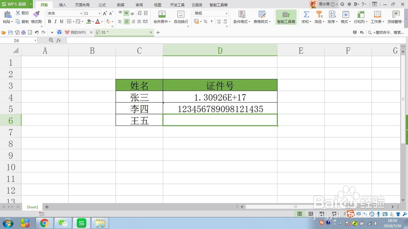Click the Worksheet (工作表) icon
408x229 pixels.
pyautogui.click(x=377, y=14)
